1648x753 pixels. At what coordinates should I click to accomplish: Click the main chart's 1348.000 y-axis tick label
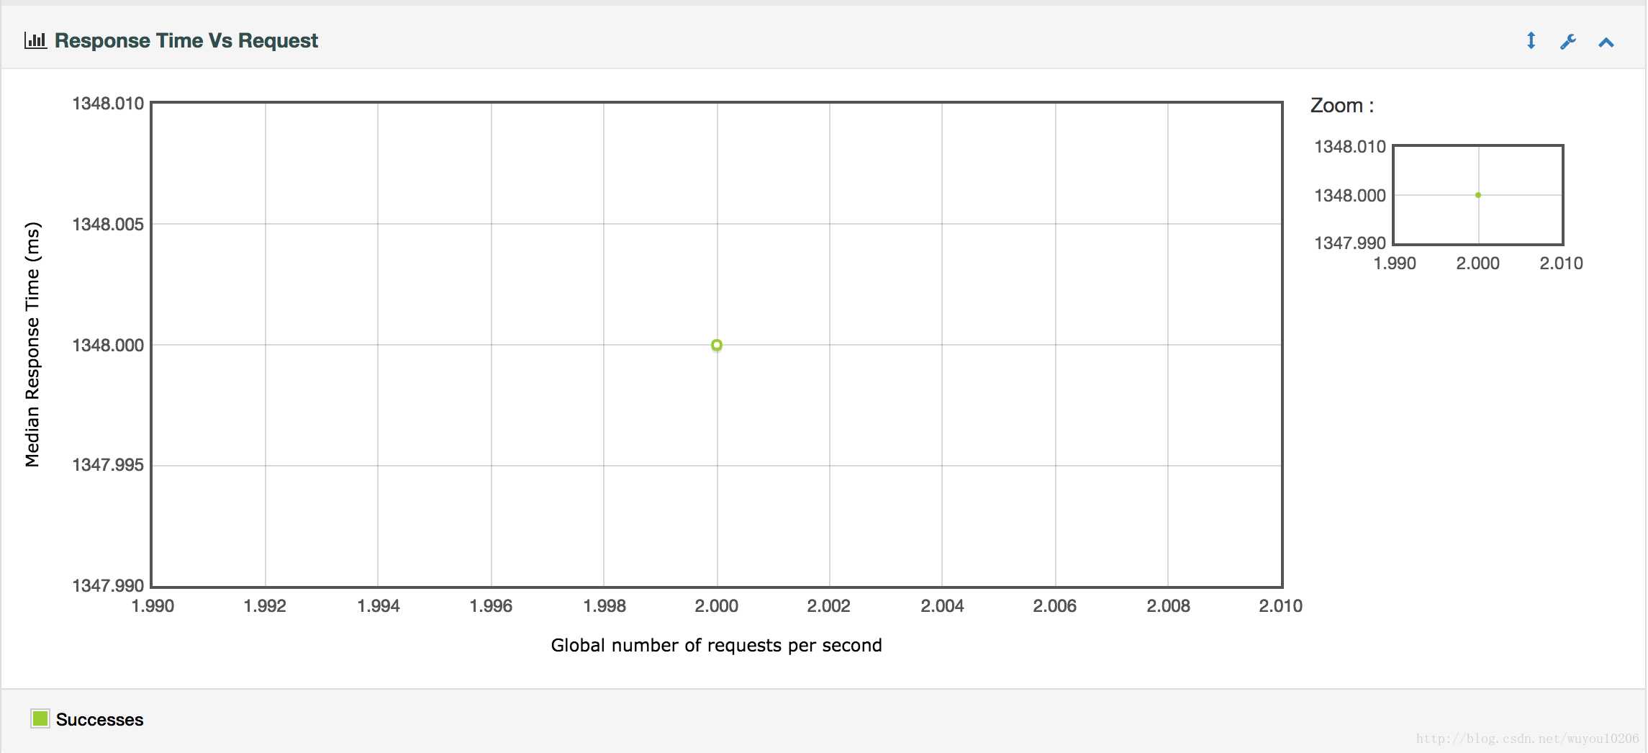click(x=108, y=346)
